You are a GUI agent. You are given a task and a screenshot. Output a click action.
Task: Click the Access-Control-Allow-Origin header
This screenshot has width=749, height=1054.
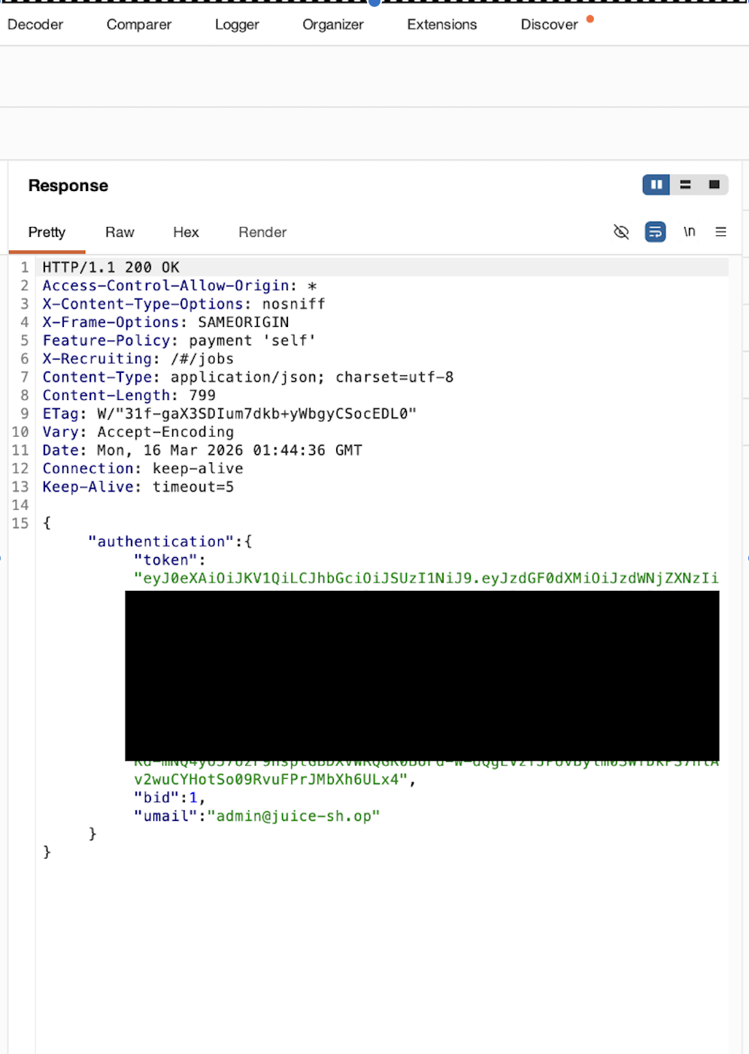coord(165,286)
